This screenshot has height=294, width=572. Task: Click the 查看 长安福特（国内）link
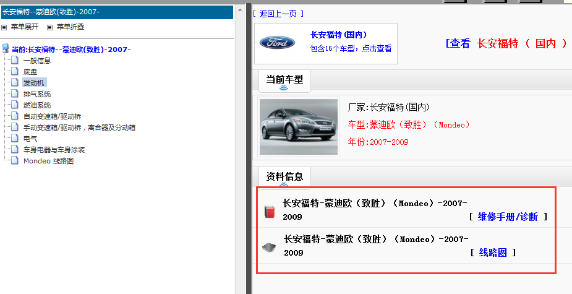coord(506,43)
